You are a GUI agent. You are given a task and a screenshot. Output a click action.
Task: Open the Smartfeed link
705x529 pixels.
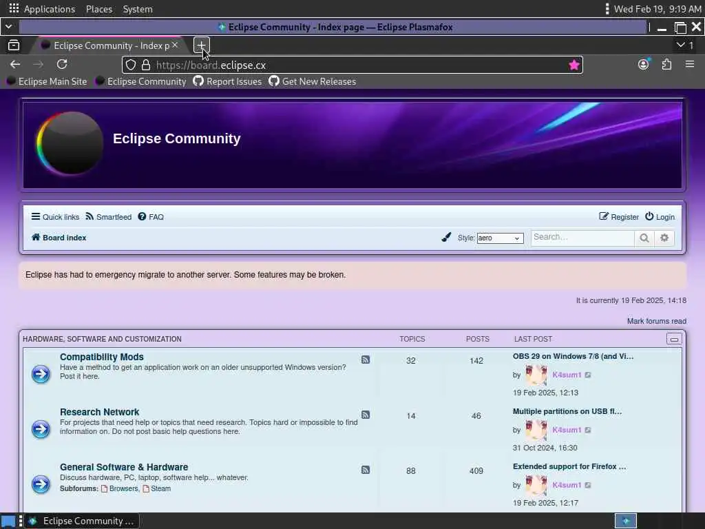[x=108, y=217]
